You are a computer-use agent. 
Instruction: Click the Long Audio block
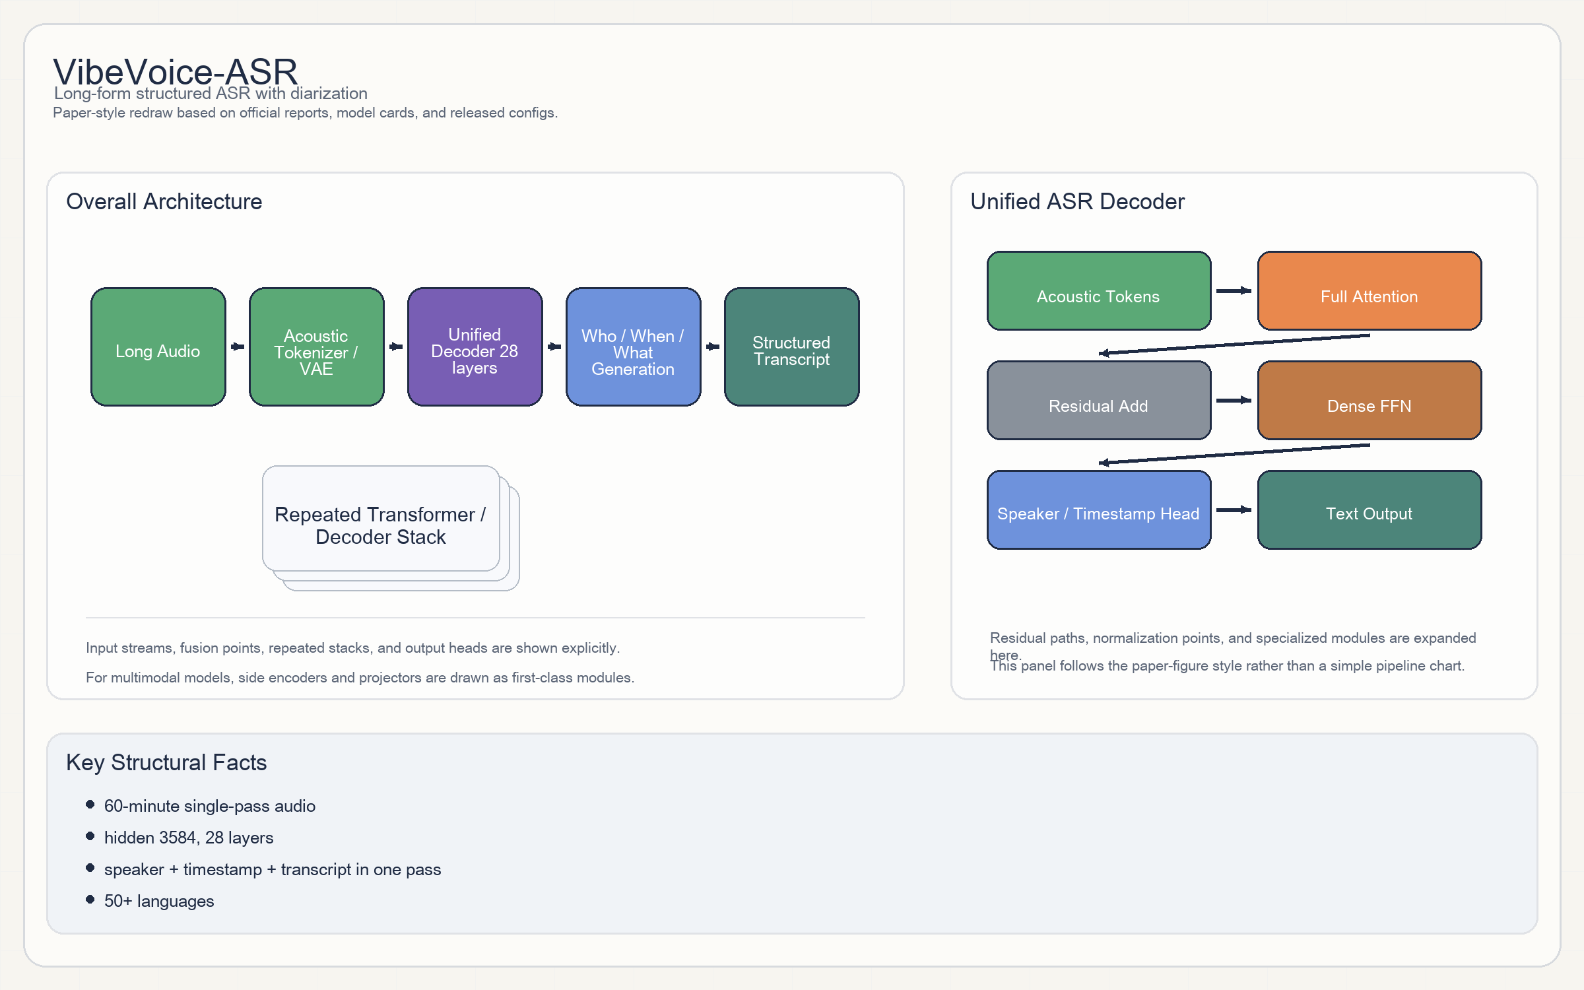click(x=158, y=346)
